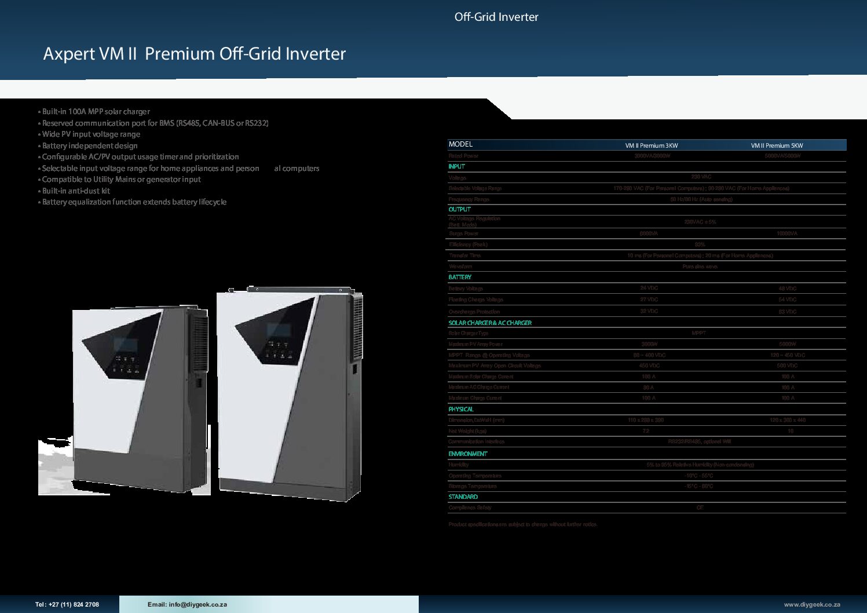The image size is (867, 613).
Task: Click the telephone number in the footer
Action: [67, 604]
